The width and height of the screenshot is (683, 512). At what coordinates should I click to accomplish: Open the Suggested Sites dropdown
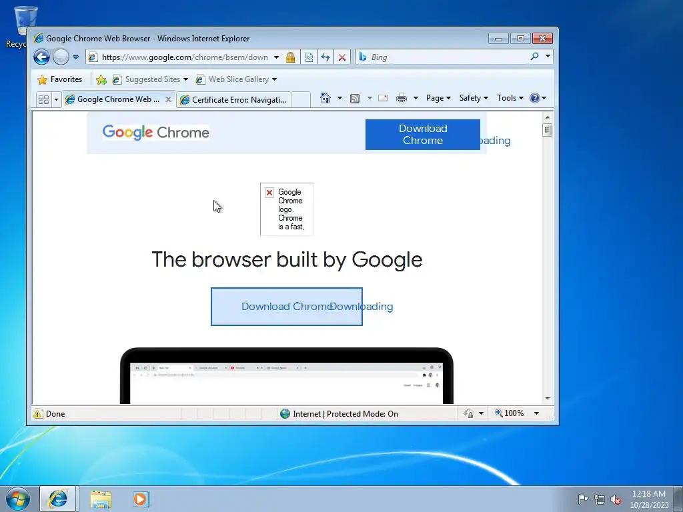click(150, 79)
